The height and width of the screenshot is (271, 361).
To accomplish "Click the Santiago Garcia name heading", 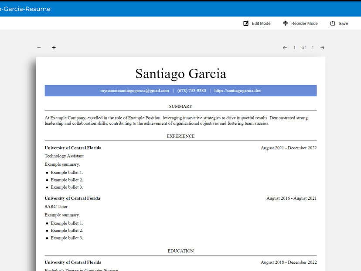I will click(x=181, y=74).
